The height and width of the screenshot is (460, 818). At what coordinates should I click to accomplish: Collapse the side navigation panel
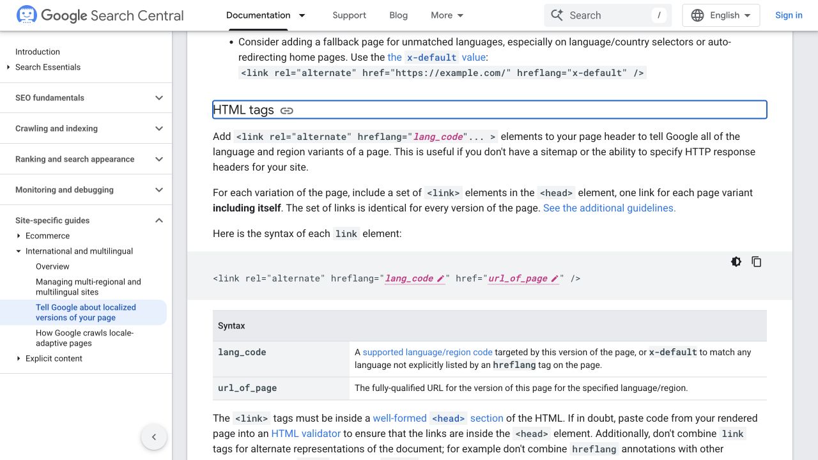coord(154,437)
